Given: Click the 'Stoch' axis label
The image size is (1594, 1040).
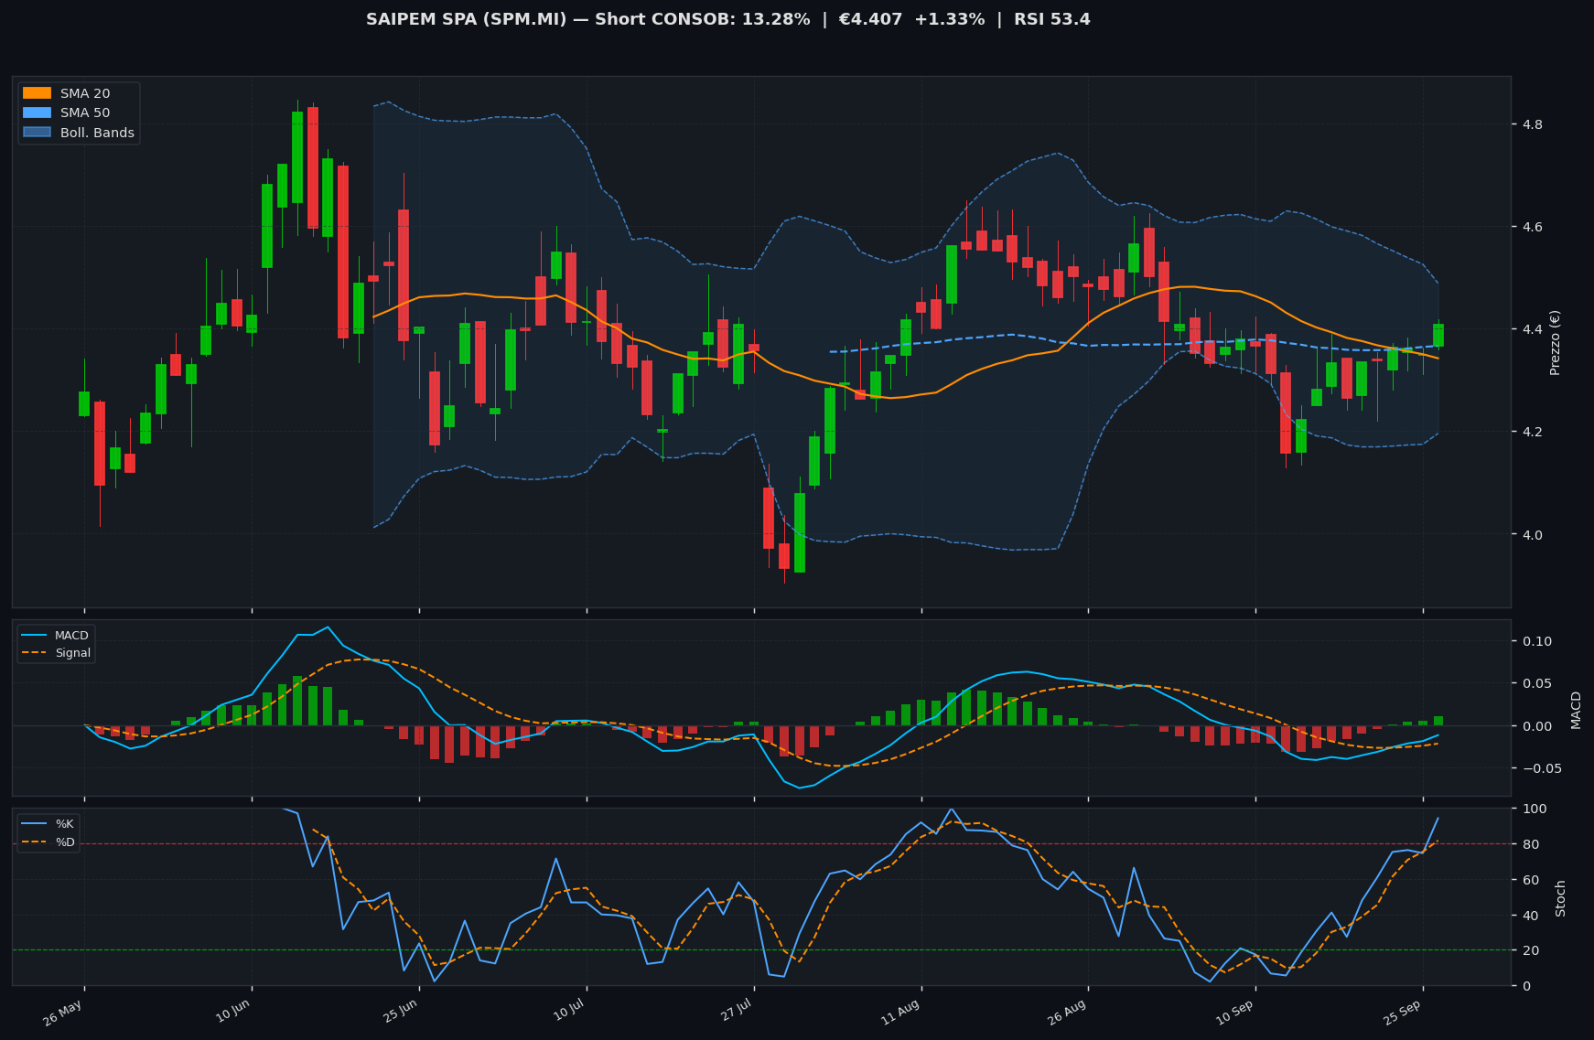Looking at the screenshot, I should 1561,898.
